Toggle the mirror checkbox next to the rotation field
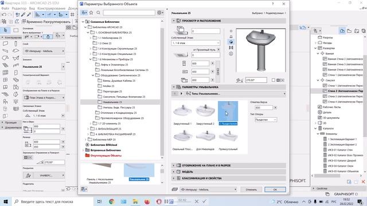367x206 pixels. (274, 80)
